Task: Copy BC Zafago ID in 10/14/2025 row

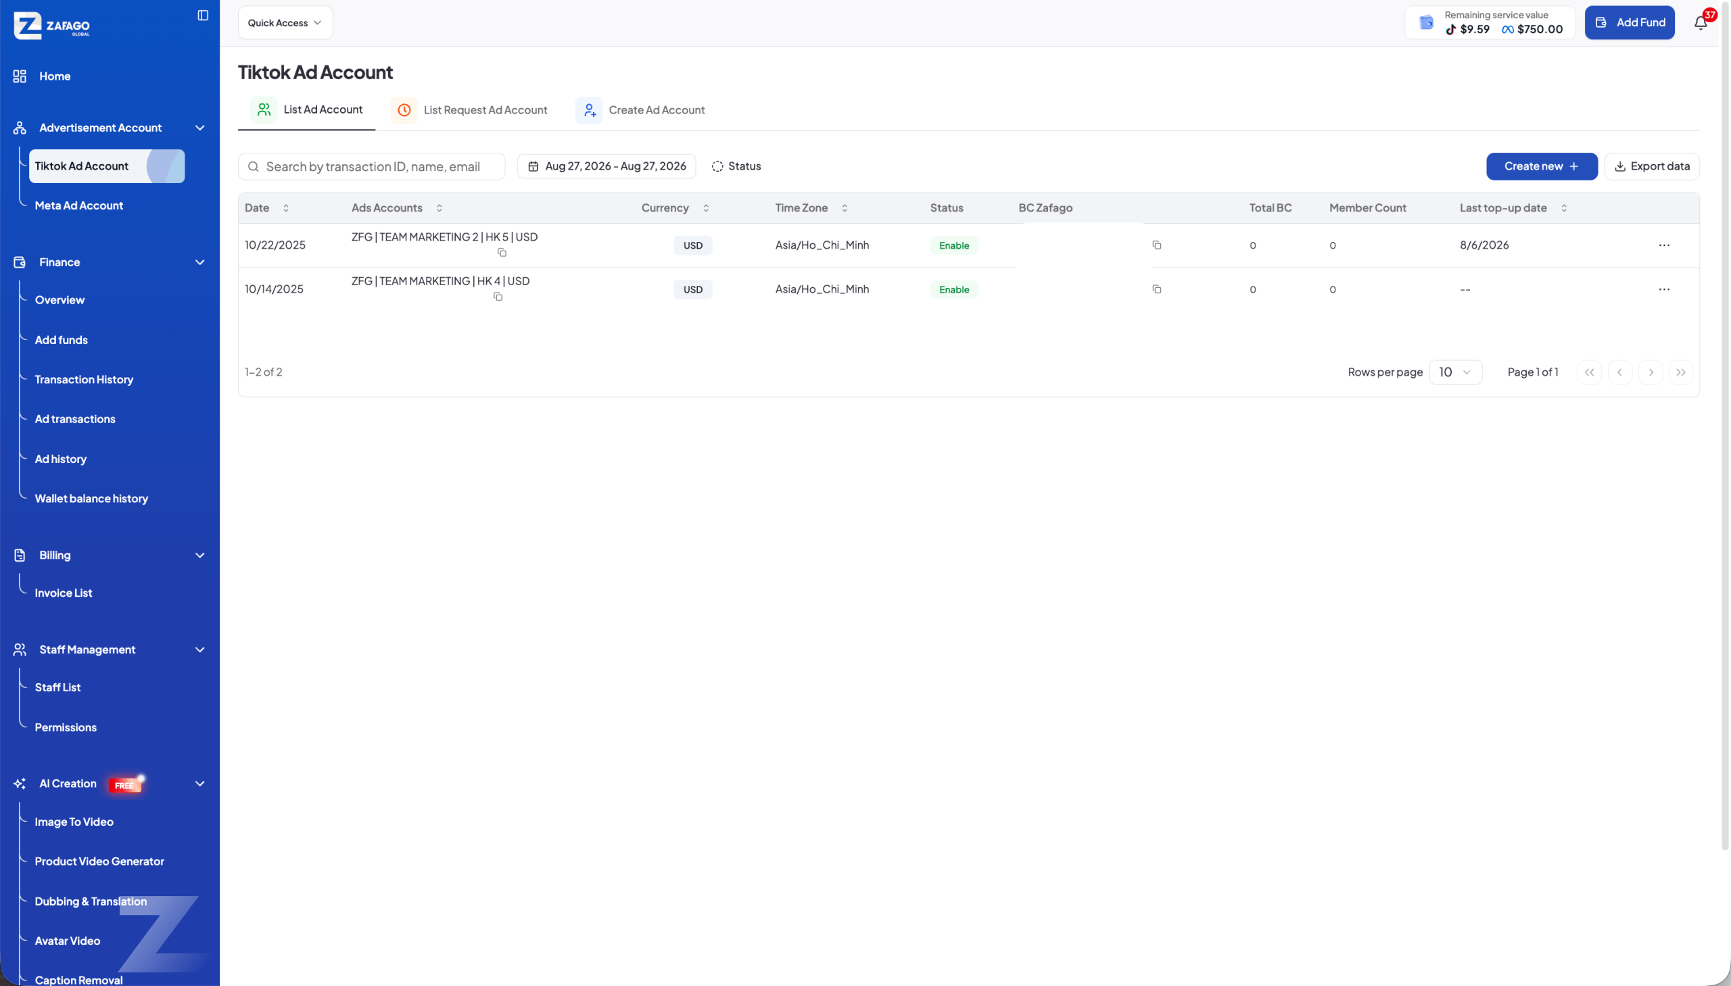Action: (x=1156, y=289)
